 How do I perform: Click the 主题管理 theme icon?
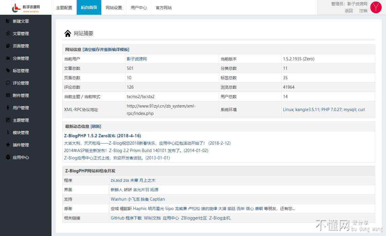coord(8,120)
